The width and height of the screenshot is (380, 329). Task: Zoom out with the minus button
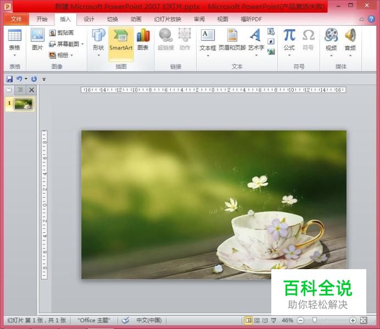tap(300, 320)
